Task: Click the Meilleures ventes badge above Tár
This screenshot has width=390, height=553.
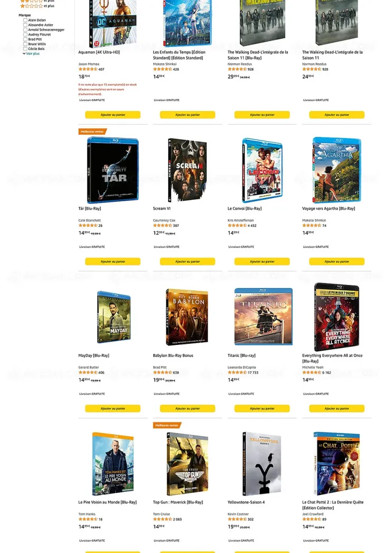Action: point(92,132)
